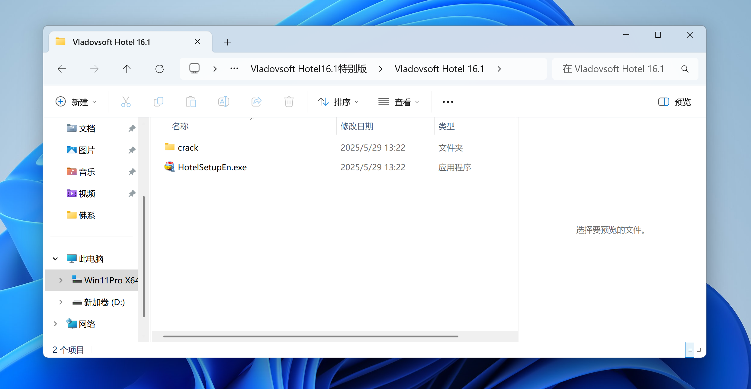
Task: Open a new tab with plus button
Action: coord(227,42)
